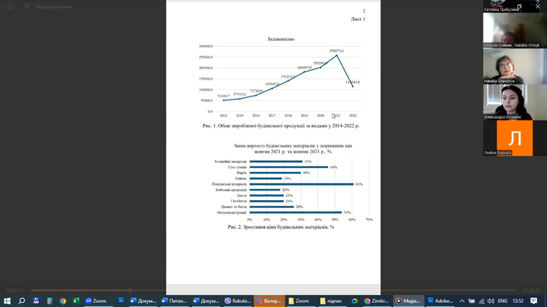Switch to the Zoom meeting taskbar item

[x=97, y=301]
